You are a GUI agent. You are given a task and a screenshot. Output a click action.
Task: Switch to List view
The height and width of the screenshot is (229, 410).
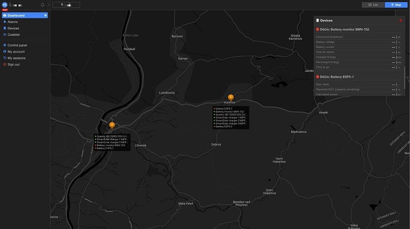[373, 5]
